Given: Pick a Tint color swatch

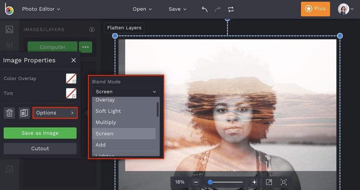Looking at the screenshot, I should coord(71,93).
